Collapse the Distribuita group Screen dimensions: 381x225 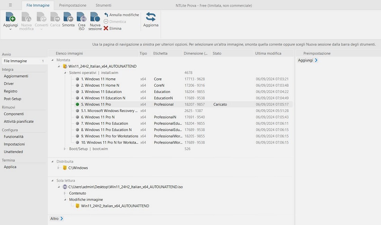pyautogui.click(x=53, y=161)
